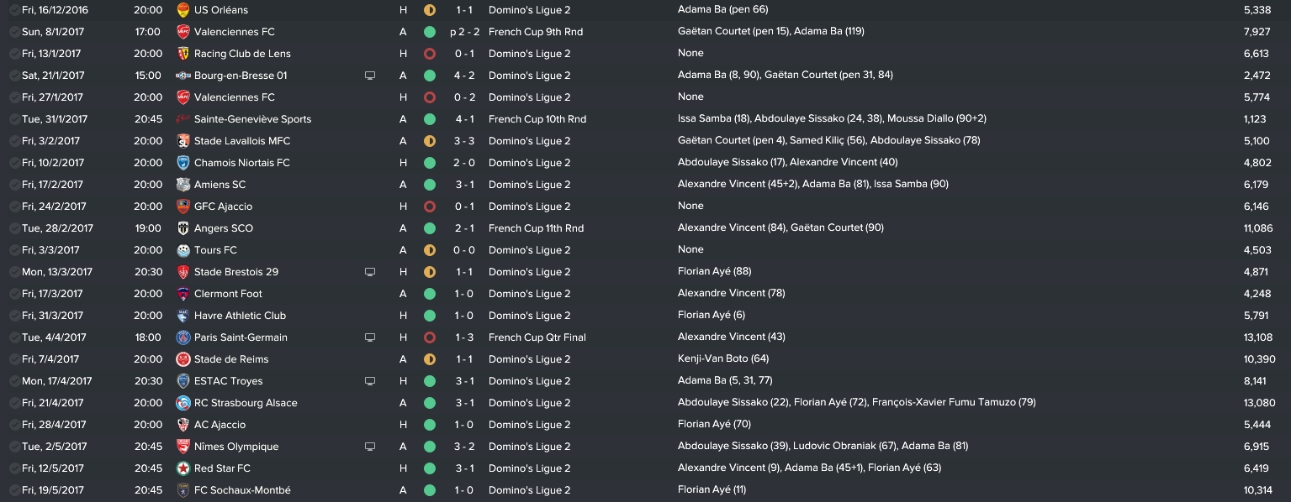Open the French Cup Qtr Final competition link
The image size is (1291, 502).
pyautogui.click(x=537, y=337)
